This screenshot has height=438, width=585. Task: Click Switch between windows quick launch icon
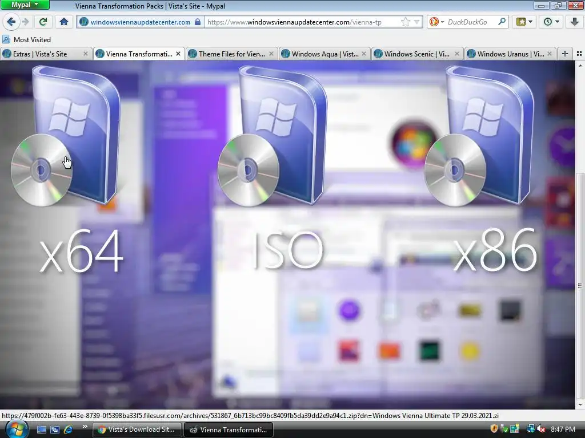tap(55, 430)
